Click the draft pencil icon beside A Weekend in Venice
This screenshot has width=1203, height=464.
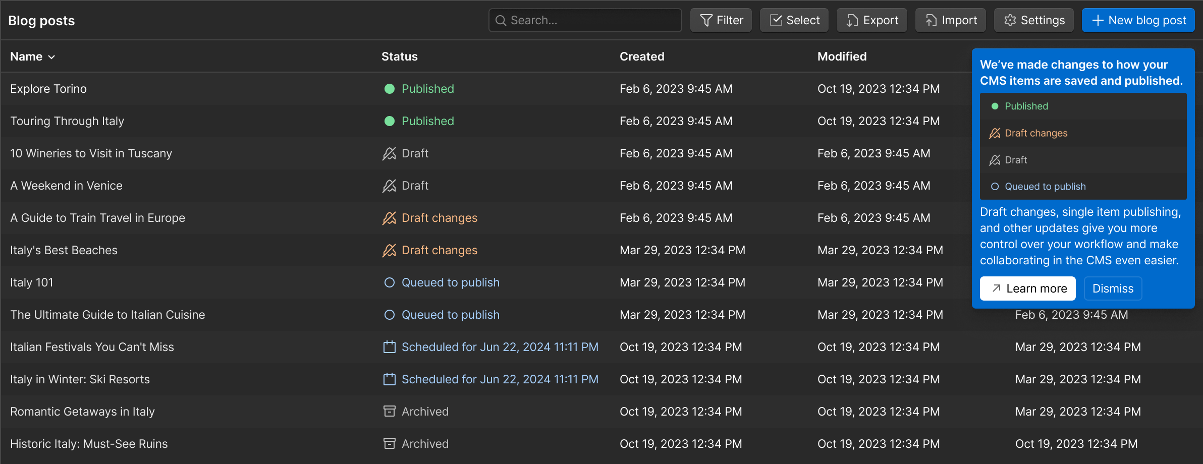coord(389,186)
